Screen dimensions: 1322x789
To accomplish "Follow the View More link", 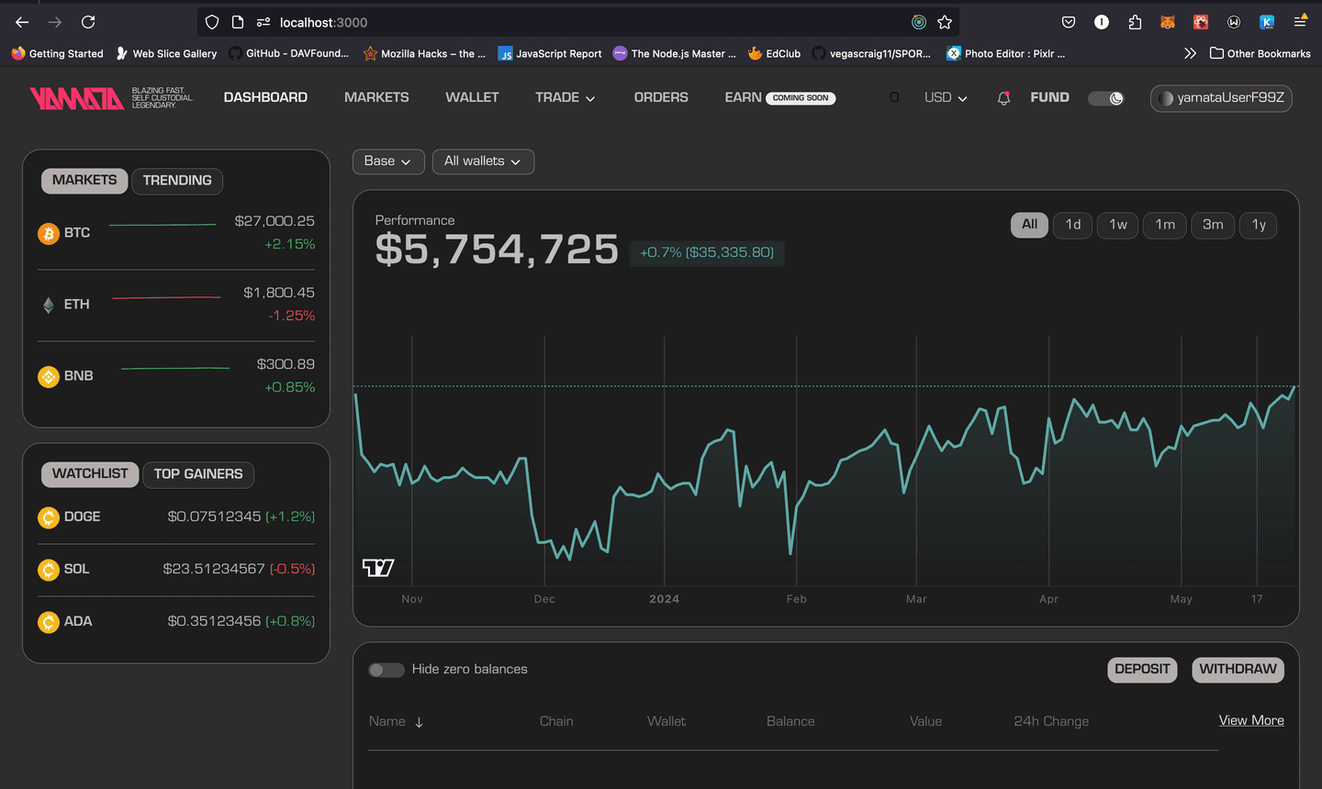I will (1251, 721).
